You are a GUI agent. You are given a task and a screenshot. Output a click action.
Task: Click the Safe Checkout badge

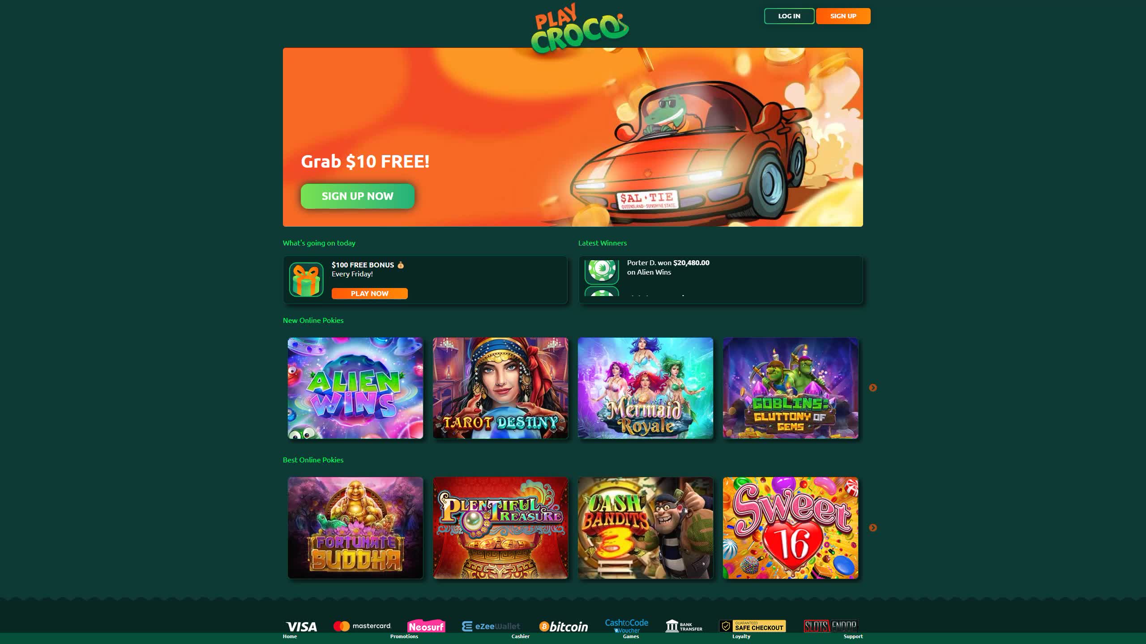(x=753, y=626)
